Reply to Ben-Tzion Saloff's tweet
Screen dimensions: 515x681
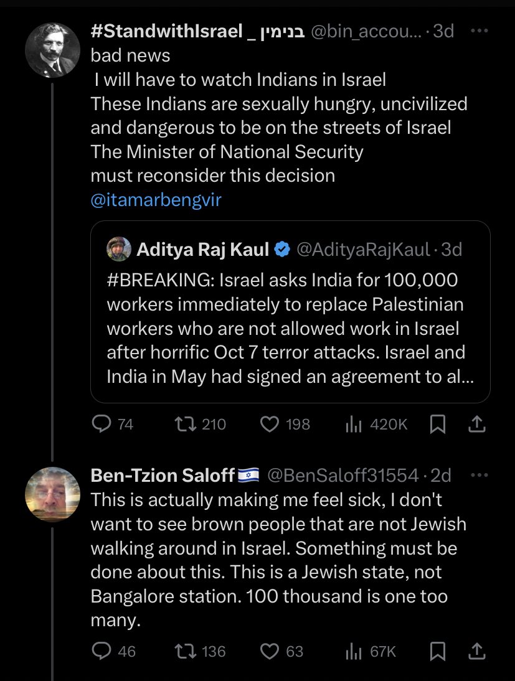tap(102, 651)
